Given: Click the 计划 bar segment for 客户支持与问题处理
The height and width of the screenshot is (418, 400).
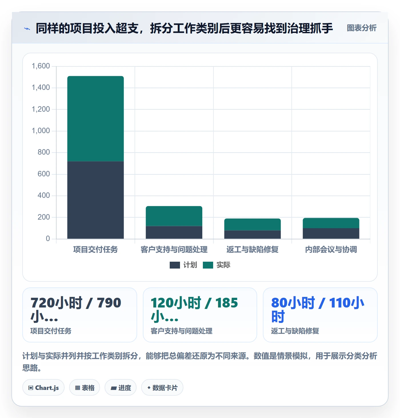Looking at the screenshot, I should coord(174,232).
